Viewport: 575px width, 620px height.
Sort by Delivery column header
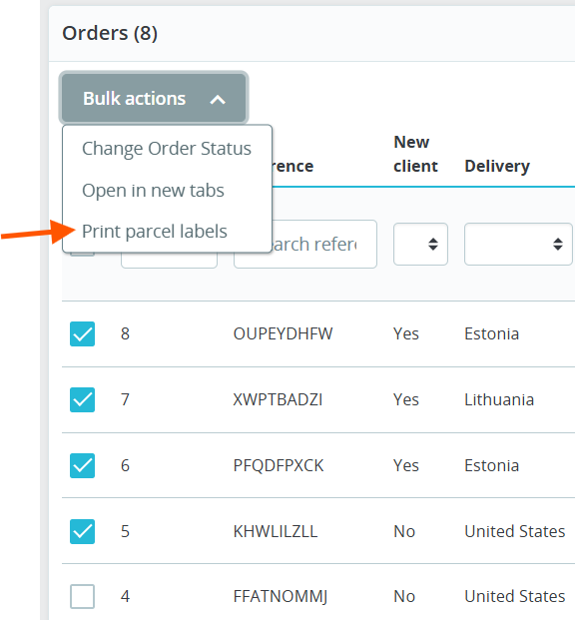pyautogui.click(x=497, y=166)
